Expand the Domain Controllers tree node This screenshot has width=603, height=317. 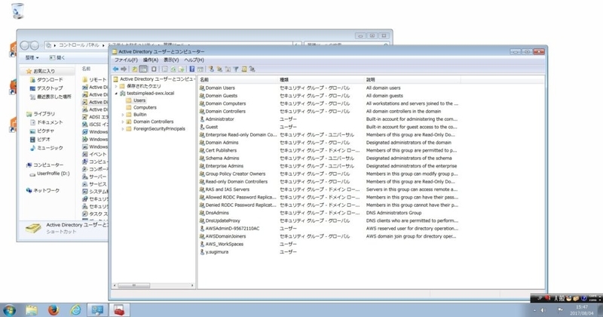coord(123,122)
